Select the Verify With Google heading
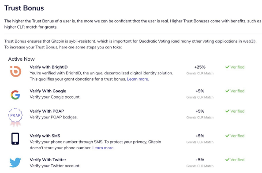 pyautogui.click(x=48, y=91)
